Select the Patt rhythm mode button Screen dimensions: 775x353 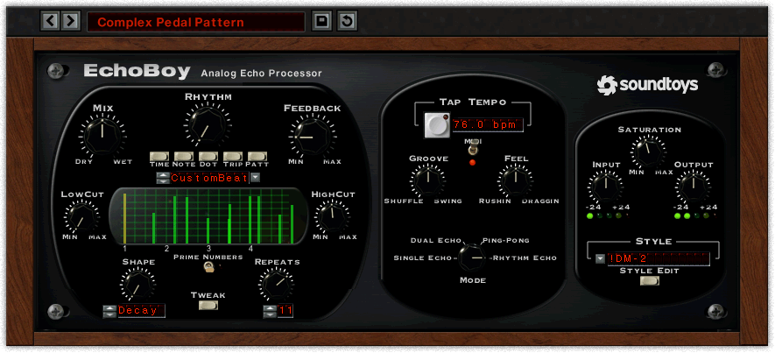(x=257, y=156)
